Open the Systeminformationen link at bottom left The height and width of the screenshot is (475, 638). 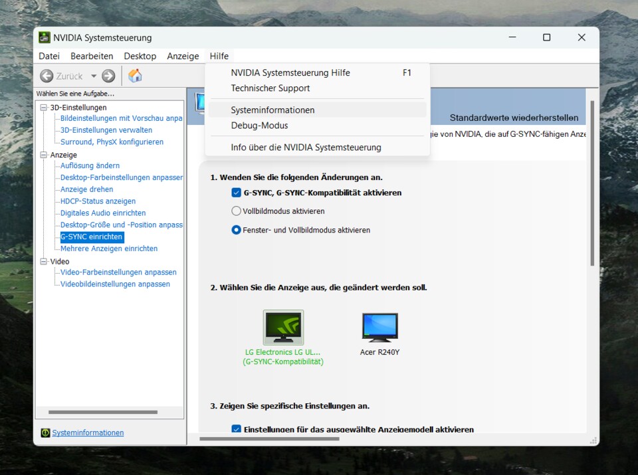click(x=88, y=432)
